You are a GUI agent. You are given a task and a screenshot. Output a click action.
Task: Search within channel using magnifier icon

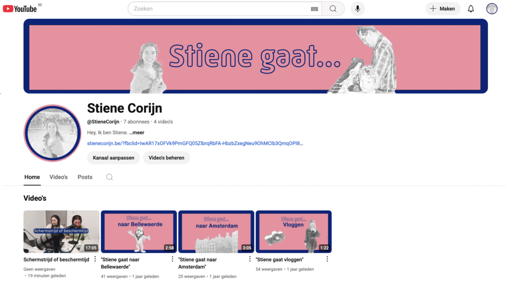109,177
